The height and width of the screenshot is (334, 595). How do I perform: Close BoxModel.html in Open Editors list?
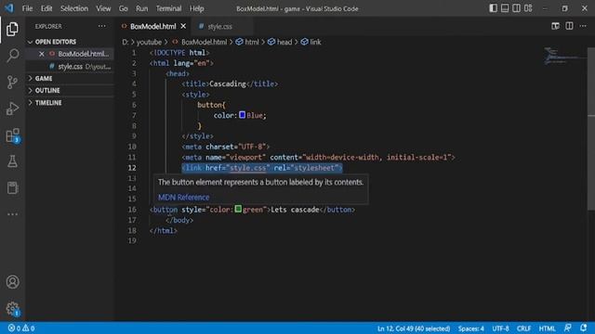tap(41, 54)
